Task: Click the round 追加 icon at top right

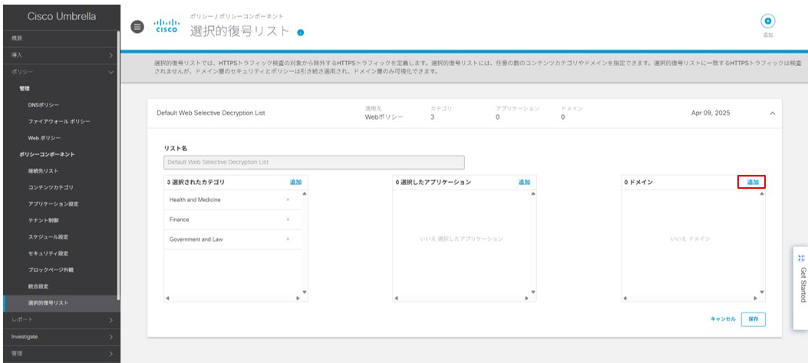Action: click(768, 21)
